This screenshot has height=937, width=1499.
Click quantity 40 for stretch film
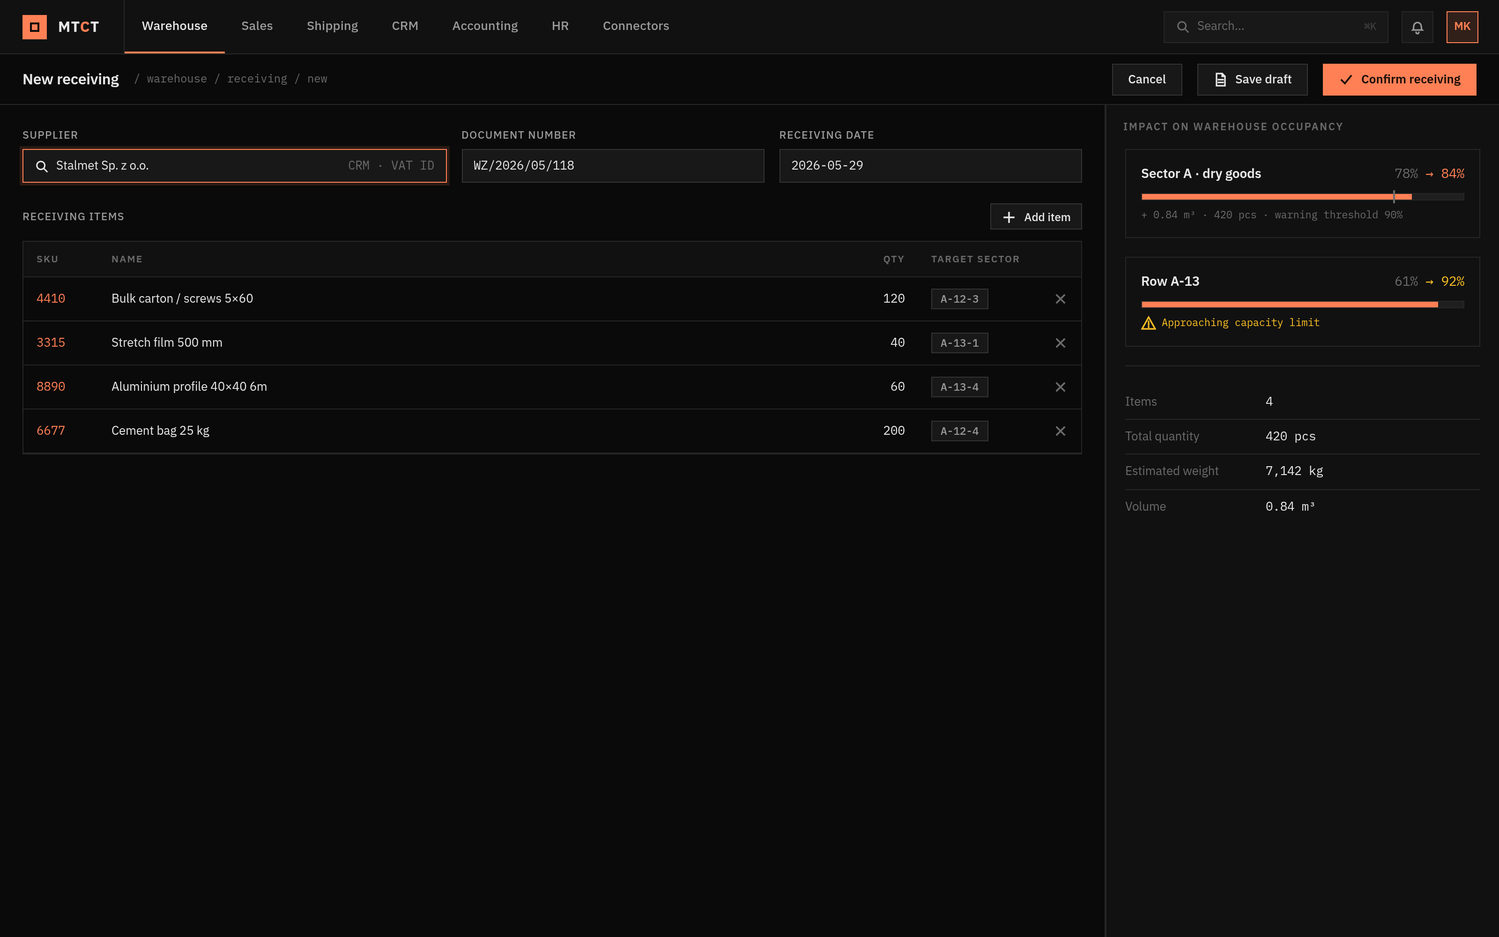click(898, 342)
